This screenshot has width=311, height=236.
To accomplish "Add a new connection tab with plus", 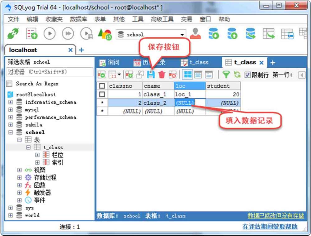I will pos(81,50).
